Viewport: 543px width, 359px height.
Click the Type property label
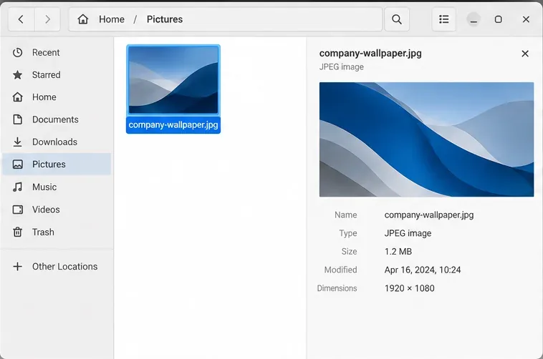pyautogui.click(x=348, y=233)
